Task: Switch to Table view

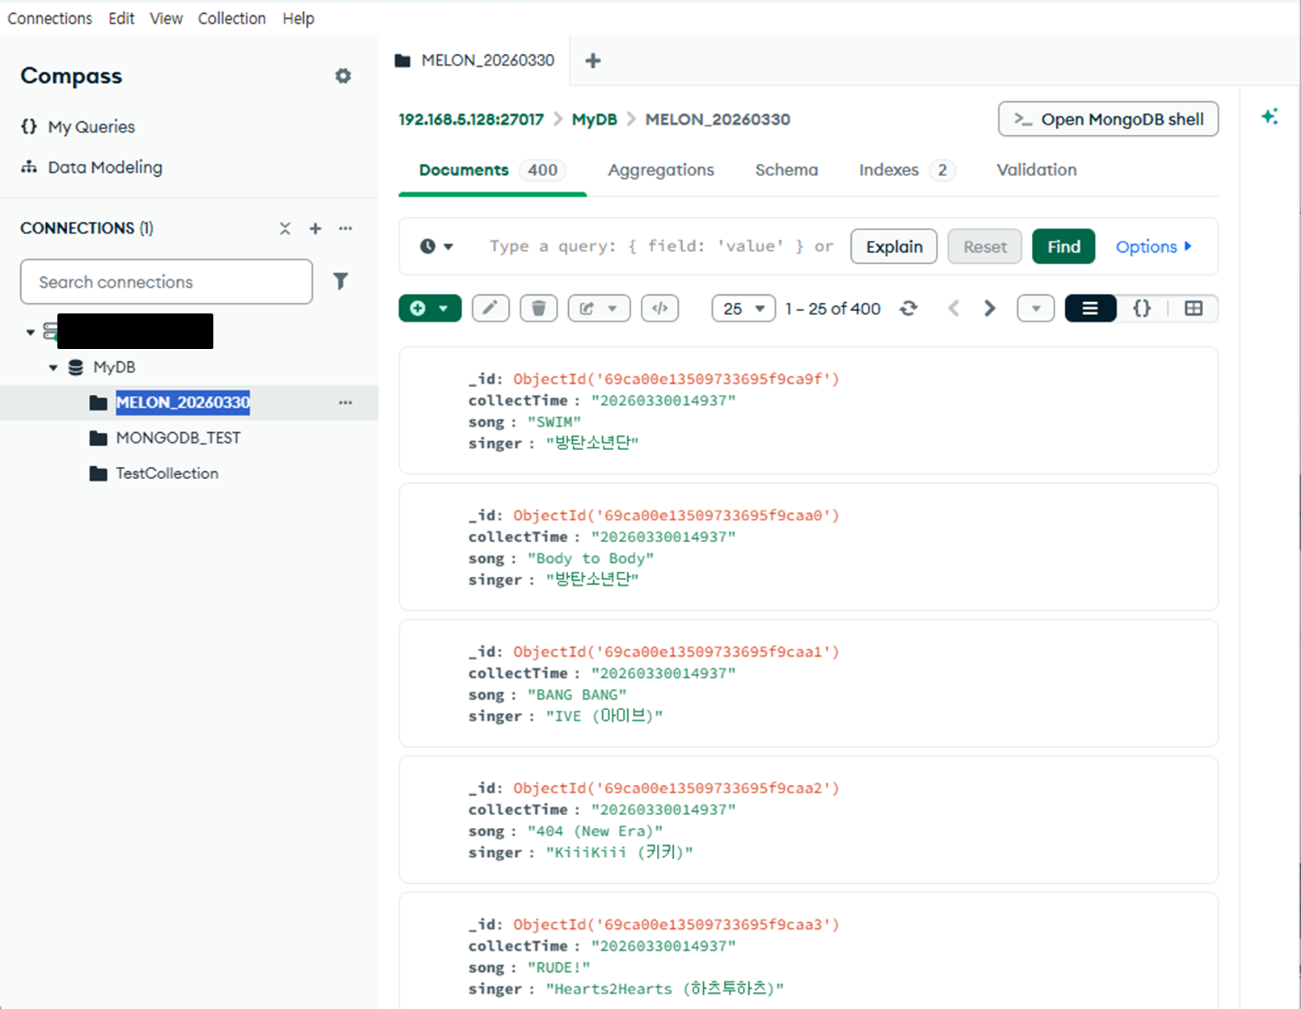Action: (1194, 309)
